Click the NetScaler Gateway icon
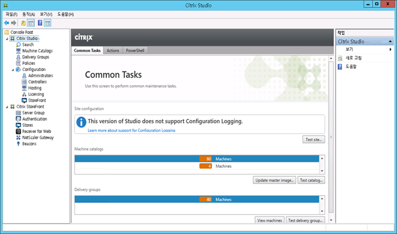397x234 pixels. tap(19, 138)
